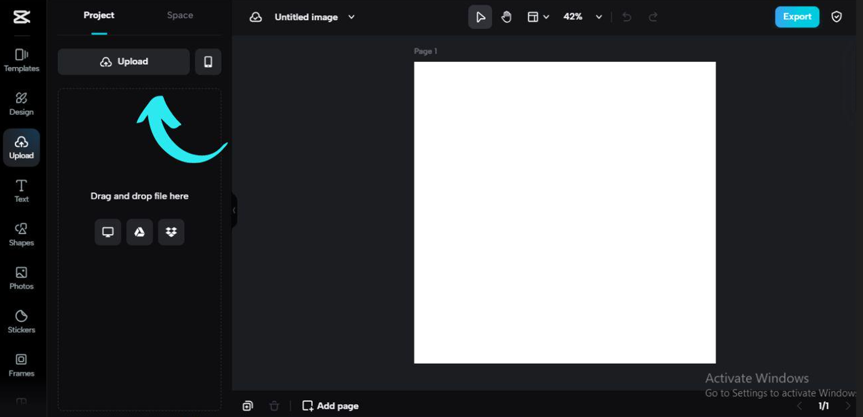
Task: Expand the Untitled image name dropdown
Action: click(x=351, y=17)
